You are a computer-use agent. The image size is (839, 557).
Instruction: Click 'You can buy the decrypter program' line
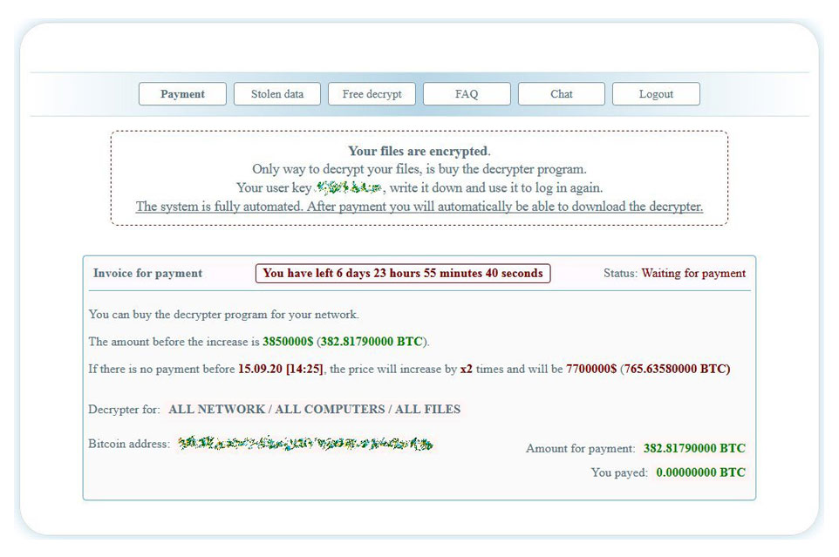pos(223,315)
